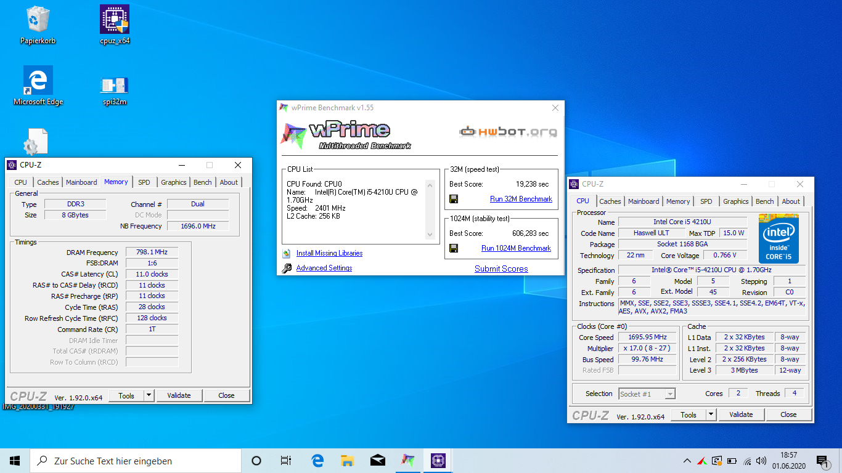Image resolution: width=842 pixels, height=473 pixels.
Task: Click the Core Voltage value 0.766 V
Action: [726, 255]
